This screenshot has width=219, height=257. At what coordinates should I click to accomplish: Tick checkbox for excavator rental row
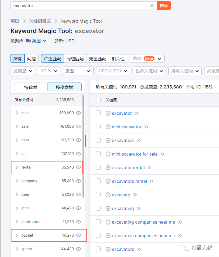coord(98,167)
